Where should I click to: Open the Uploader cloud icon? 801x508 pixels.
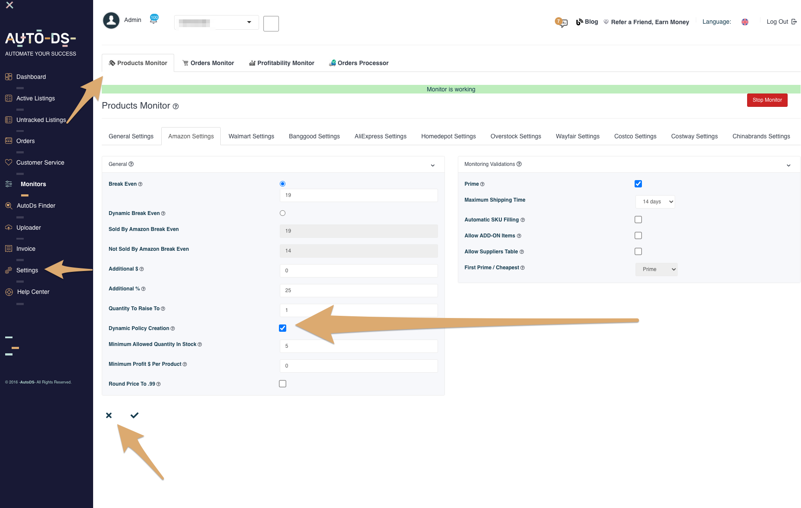click(x=9, y=228)
